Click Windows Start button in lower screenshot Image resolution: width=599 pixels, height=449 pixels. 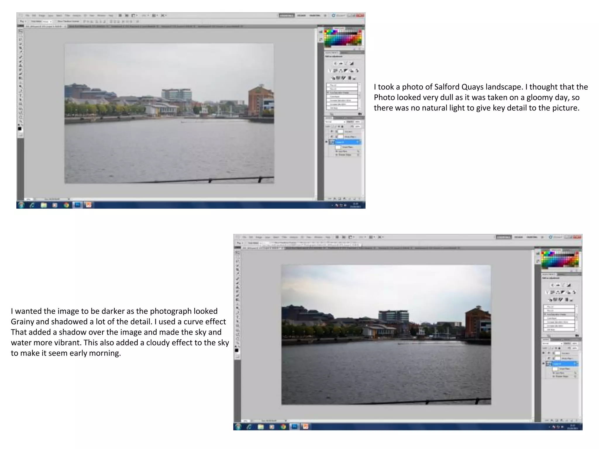238,427
